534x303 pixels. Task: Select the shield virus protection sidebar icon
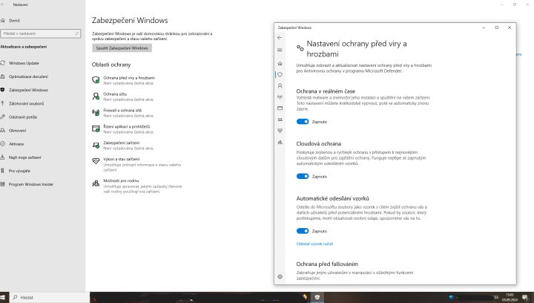[280, 75]
